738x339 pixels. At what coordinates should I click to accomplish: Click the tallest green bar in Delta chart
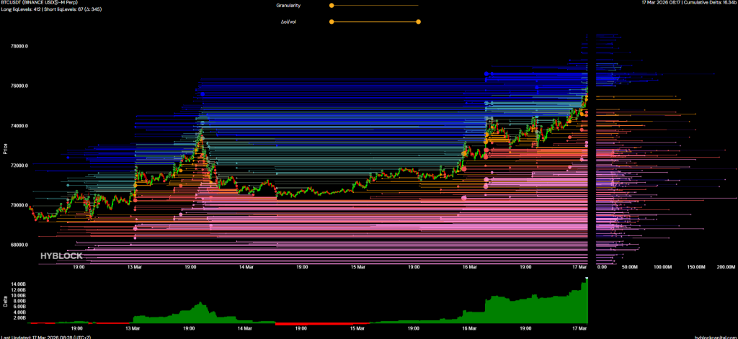586,301
